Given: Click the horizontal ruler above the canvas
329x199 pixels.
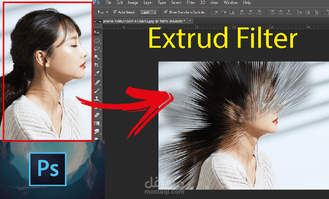Looking at the screenshot, I should tap(216, 27).
